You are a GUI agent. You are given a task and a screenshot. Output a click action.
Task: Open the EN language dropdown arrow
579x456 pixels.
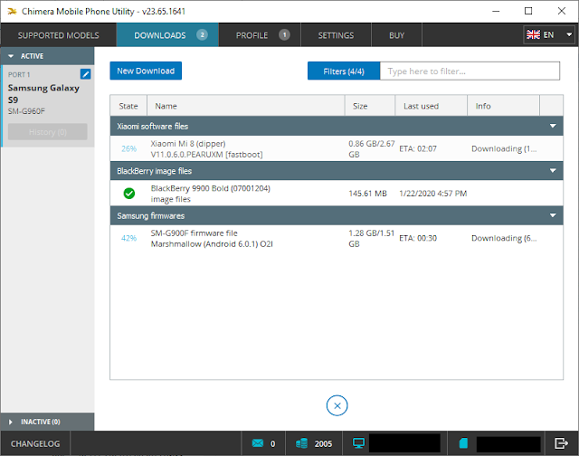[x=569, y=34]
